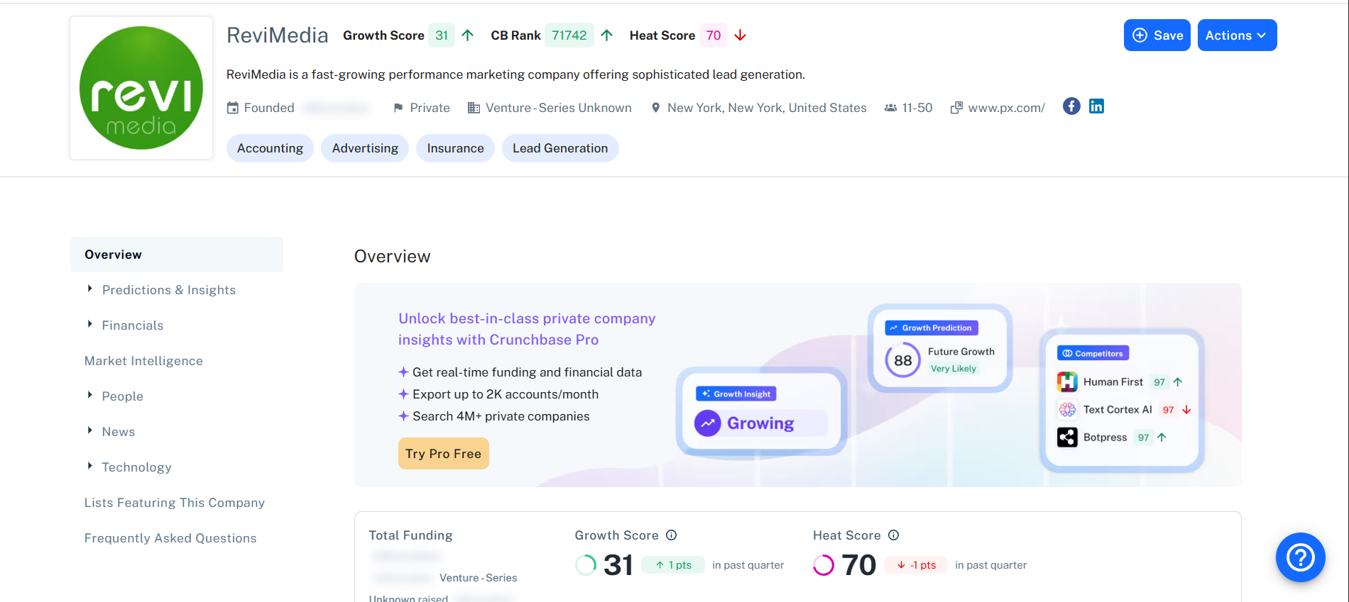Click the purple Growing trend icon
The image size is (1349, 602).
click(707, 423)
